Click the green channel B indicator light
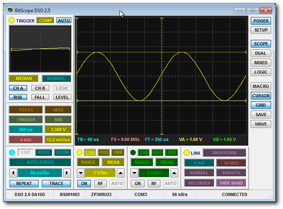This screenshot has width=283, height=209. tap(133, 152)
